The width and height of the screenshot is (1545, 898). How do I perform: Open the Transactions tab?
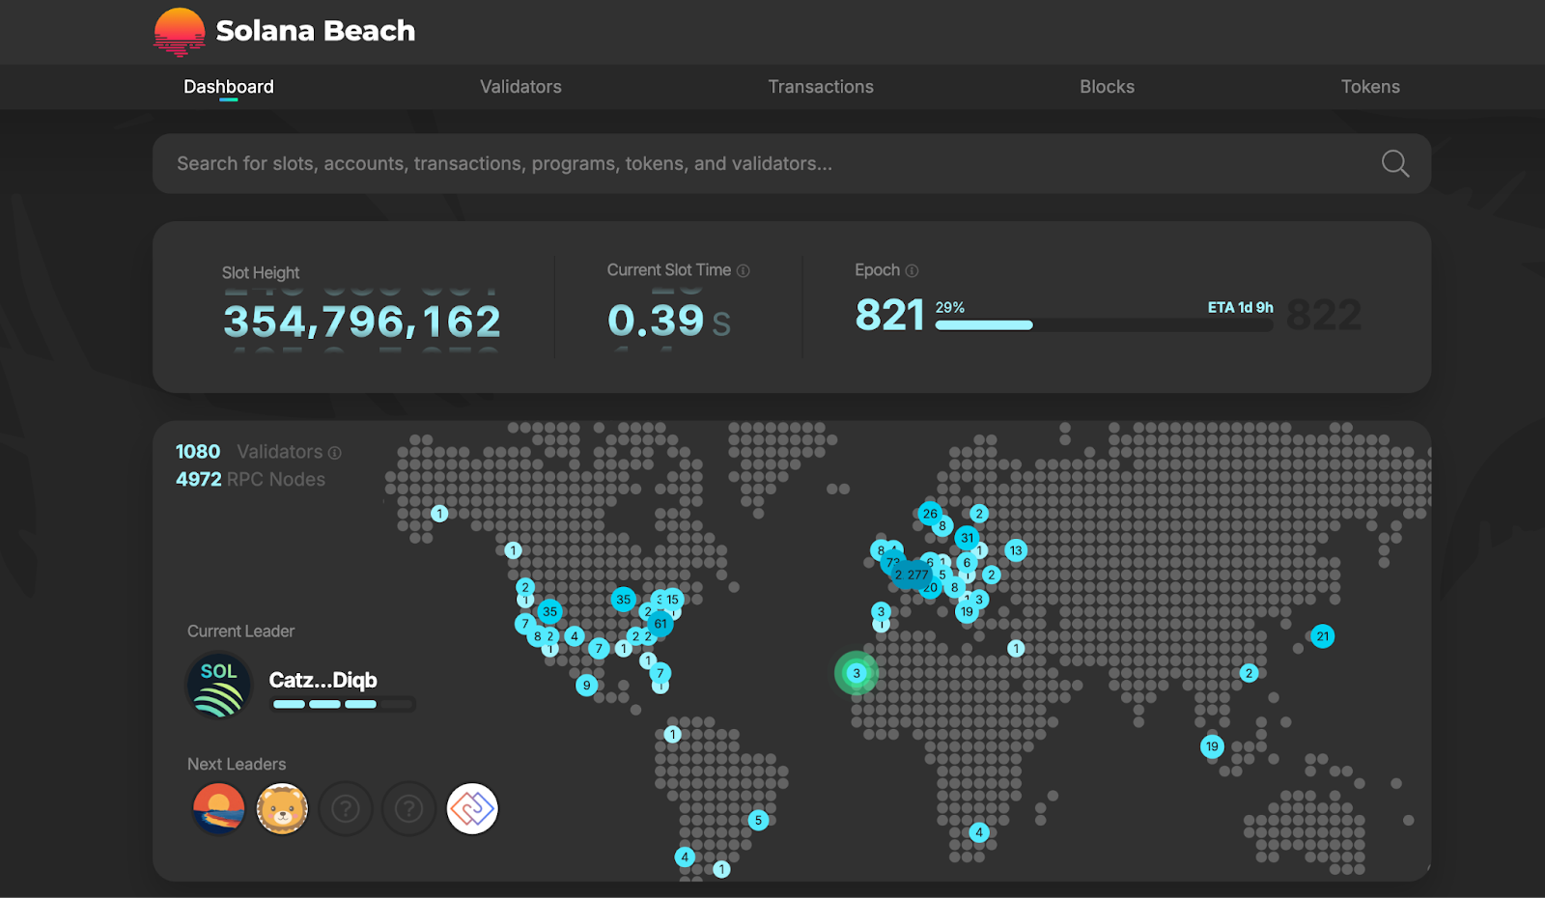pyautogui.click(x=820, y=86)
